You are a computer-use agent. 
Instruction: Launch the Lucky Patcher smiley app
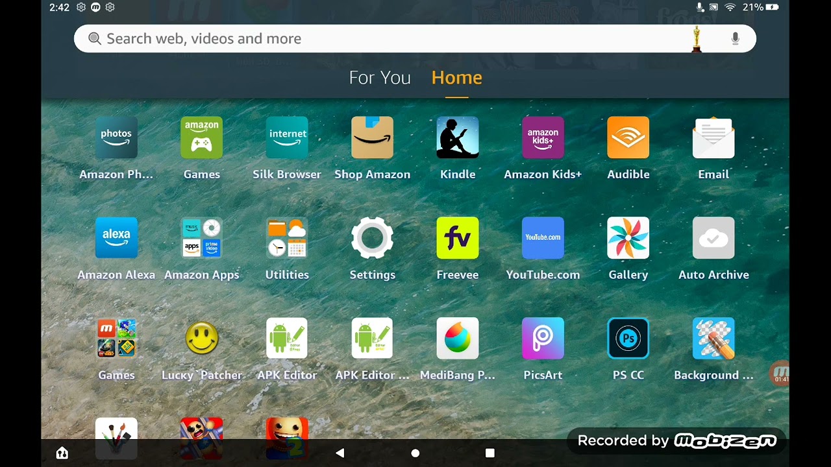[202, 339]
